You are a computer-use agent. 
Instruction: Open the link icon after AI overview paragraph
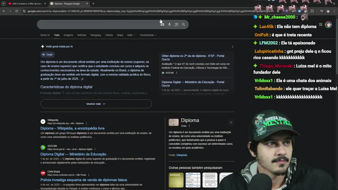82,79
